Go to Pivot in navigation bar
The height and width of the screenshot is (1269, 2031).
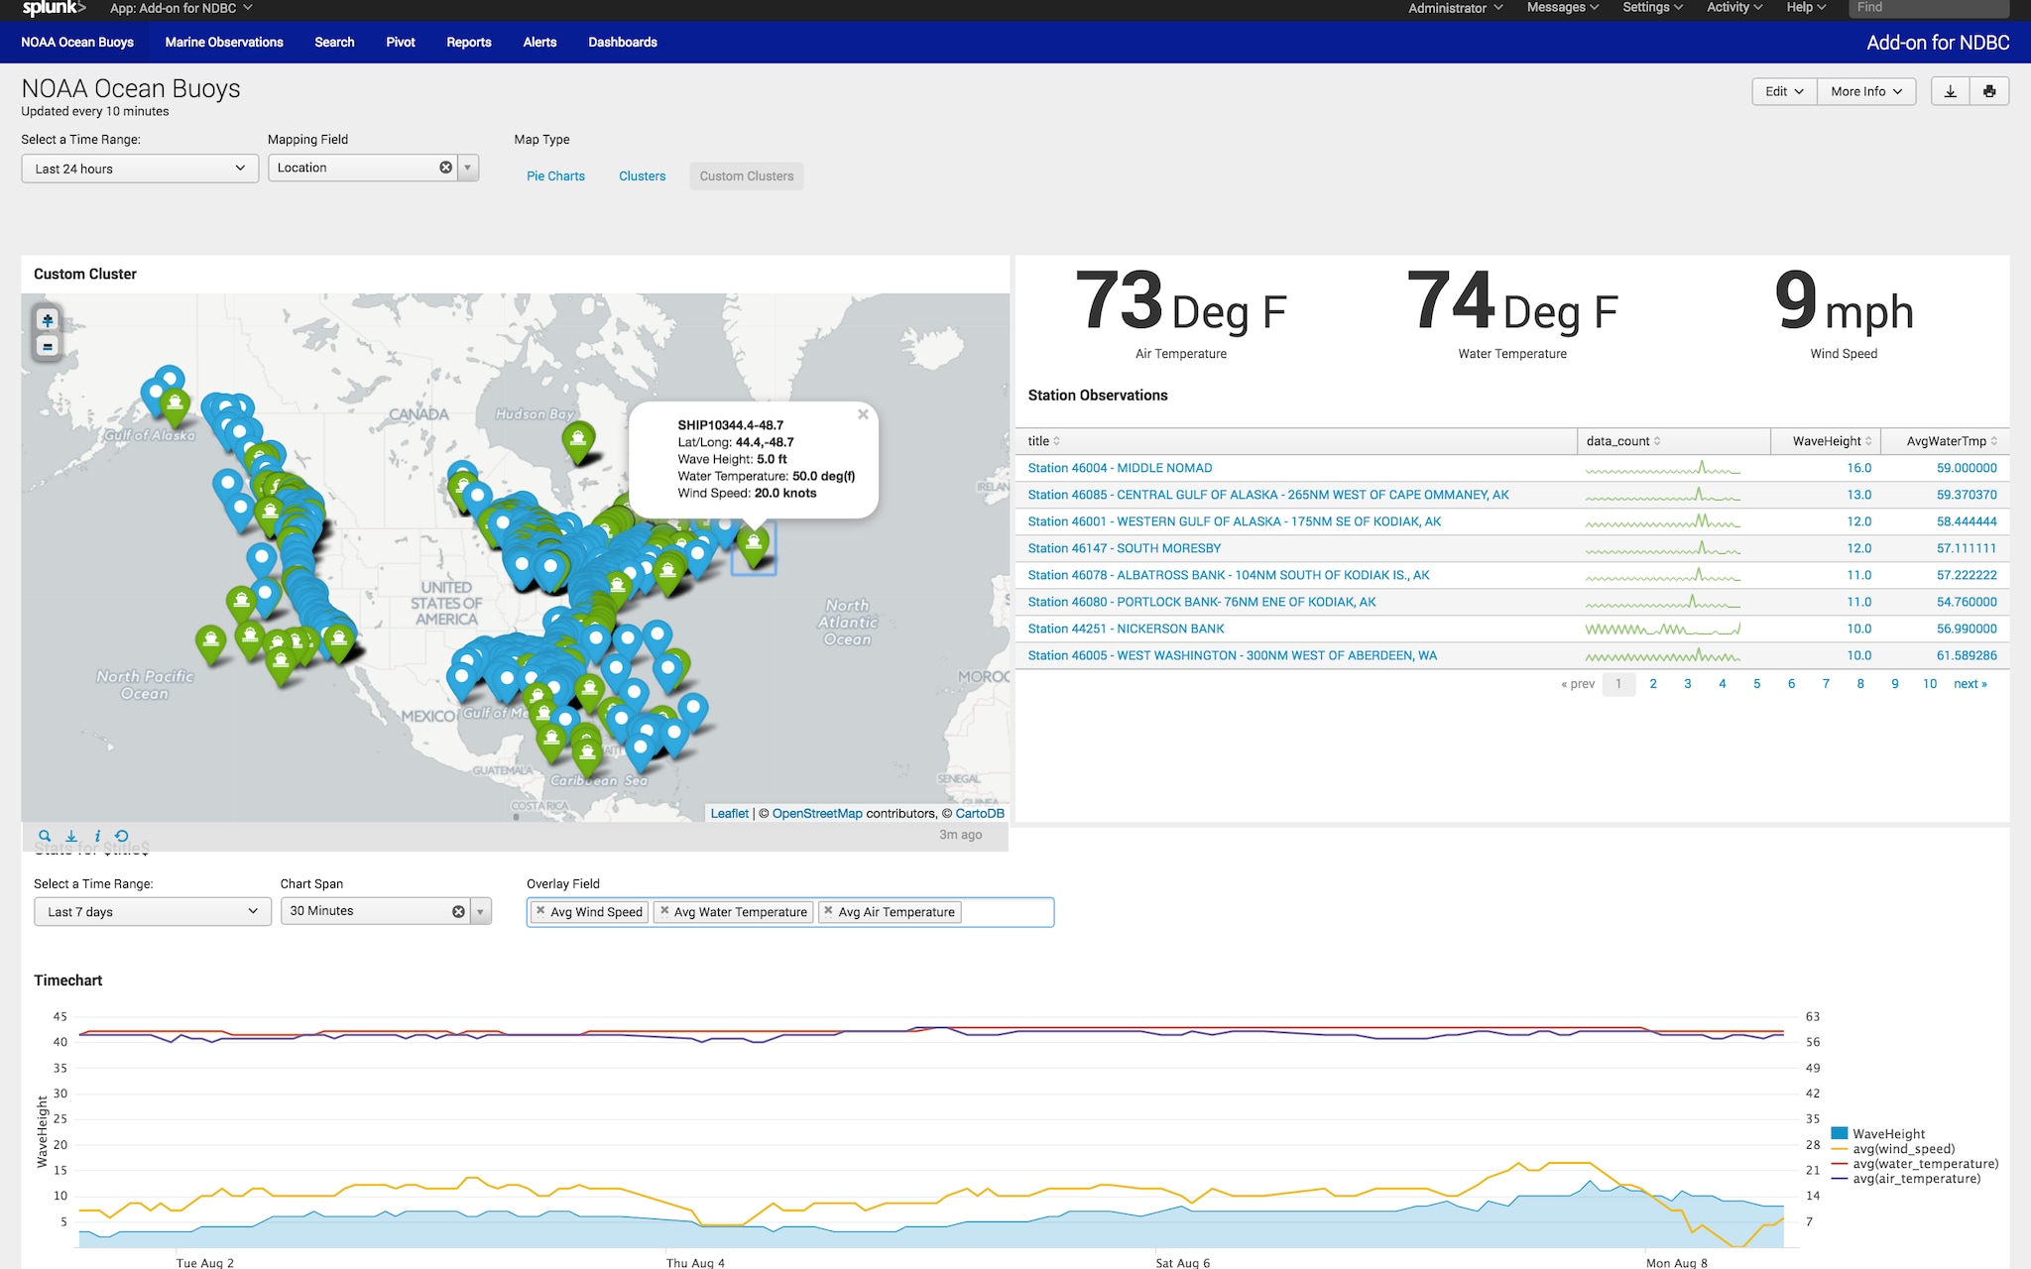401,42
